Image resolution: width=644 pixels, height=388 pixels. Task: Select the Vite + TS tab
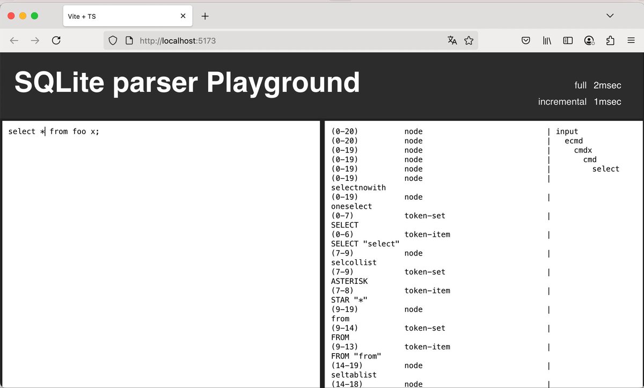127,16
